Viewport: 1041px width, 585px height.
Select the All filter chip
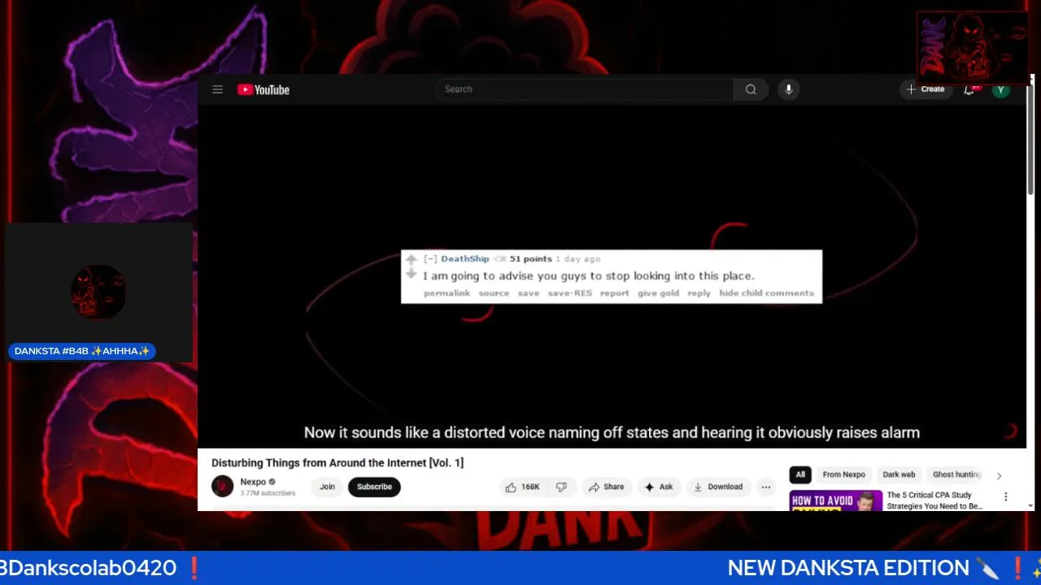800,474
